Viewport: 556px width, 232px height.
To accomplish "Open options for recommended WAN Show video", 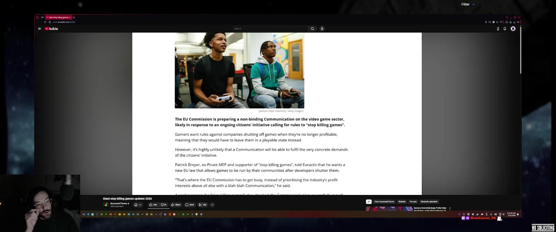I will tap(450, 208).
